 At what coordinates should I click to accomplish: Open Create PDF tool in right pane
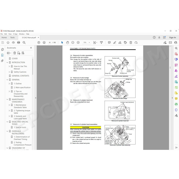176,54
